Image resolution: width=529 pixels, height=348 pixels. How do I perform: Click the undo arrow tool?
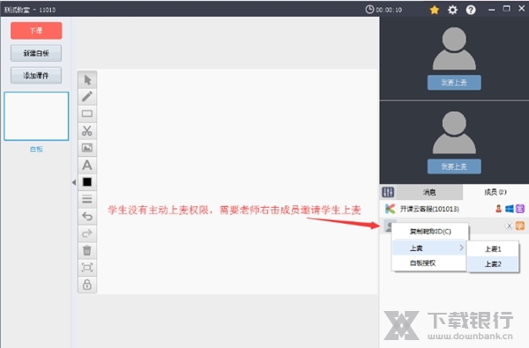click(x=87, y=216)
